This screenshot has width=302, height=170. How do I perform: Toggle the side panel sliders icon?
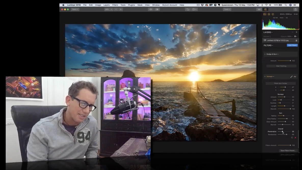(x=265, y=9)
